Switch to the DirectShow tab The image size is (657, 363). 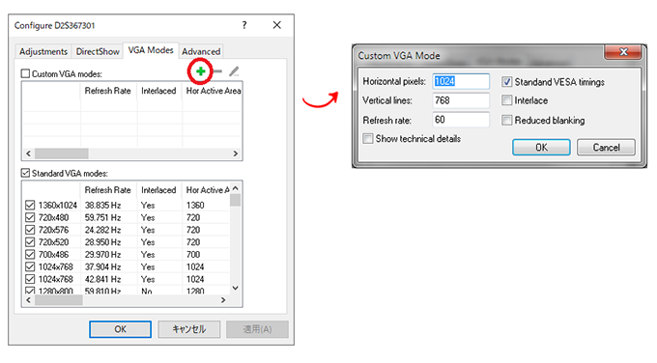tap(98, 51)
